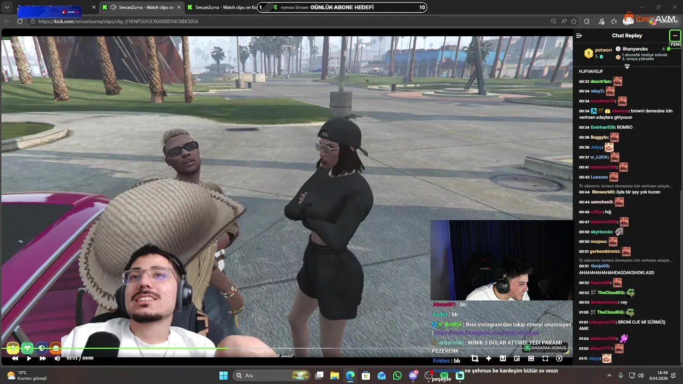Open the weather widget Kısmen güneşli
683x384 pixels.
26,375
